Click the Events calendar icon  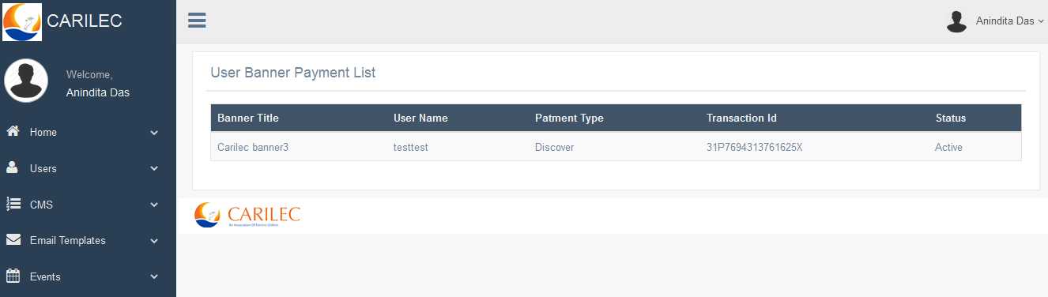tap(13, 276)
